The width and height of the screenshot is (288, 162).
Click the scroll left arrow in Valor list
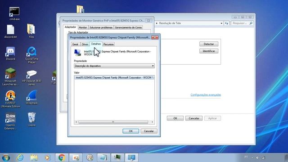tap(76, 122)
